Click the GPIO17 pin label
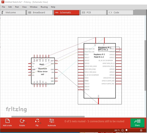The width and height of the screenshot is (147, 133). click(87, 58)
